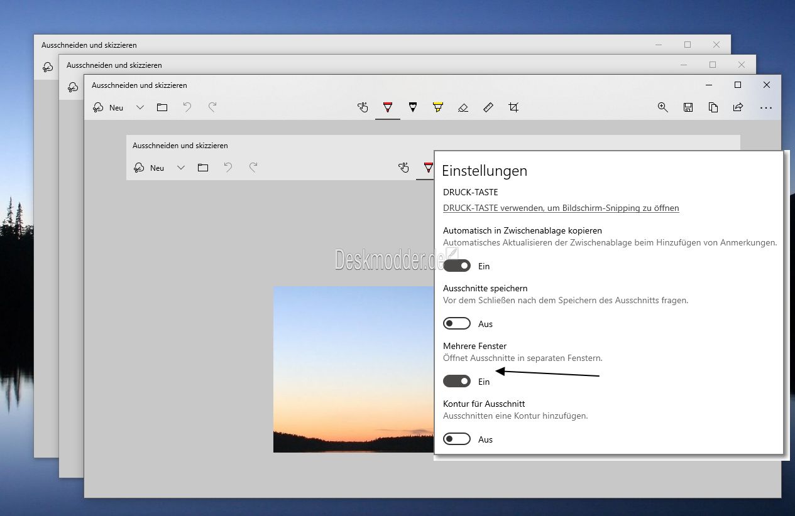
Task: Select the ruler tool
Action: 488,107
